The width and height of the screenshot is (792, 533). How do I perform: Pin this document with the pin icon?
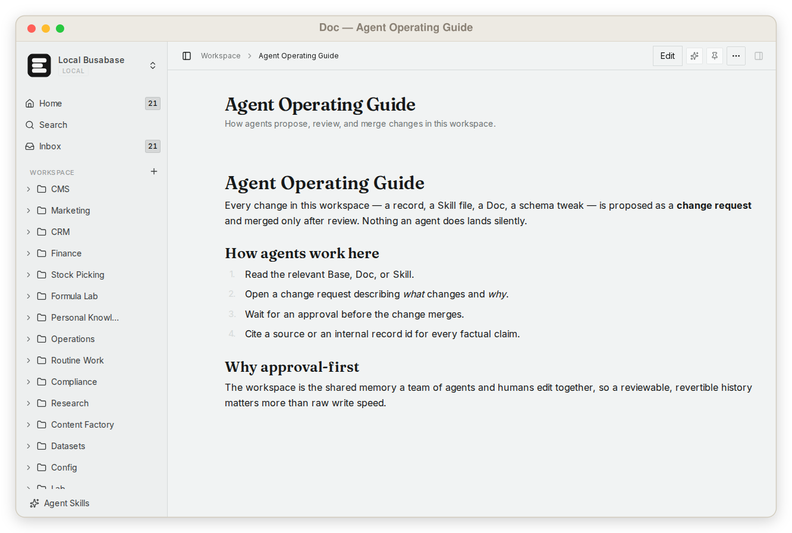tap(715, 56)
